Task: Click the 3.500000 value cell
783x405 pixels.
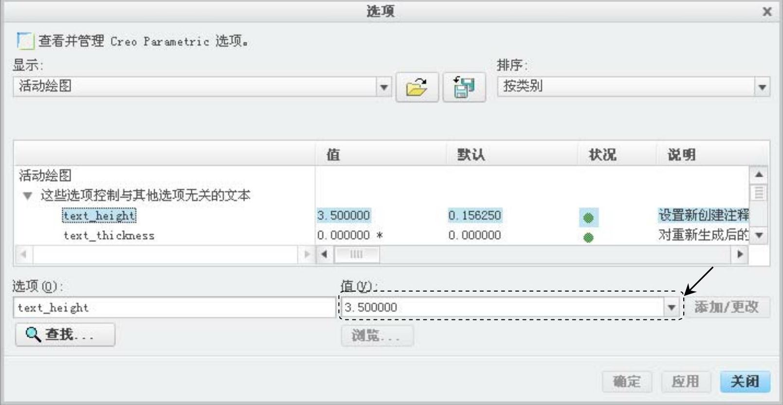Action: 344,215
